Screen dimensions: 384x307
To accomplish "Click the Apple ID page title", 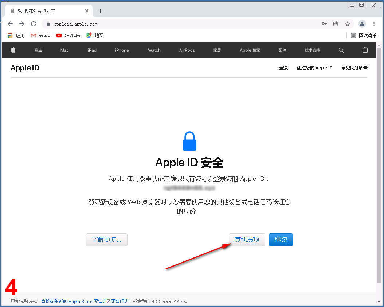I will pyautogui.click(x=25, y=68).
